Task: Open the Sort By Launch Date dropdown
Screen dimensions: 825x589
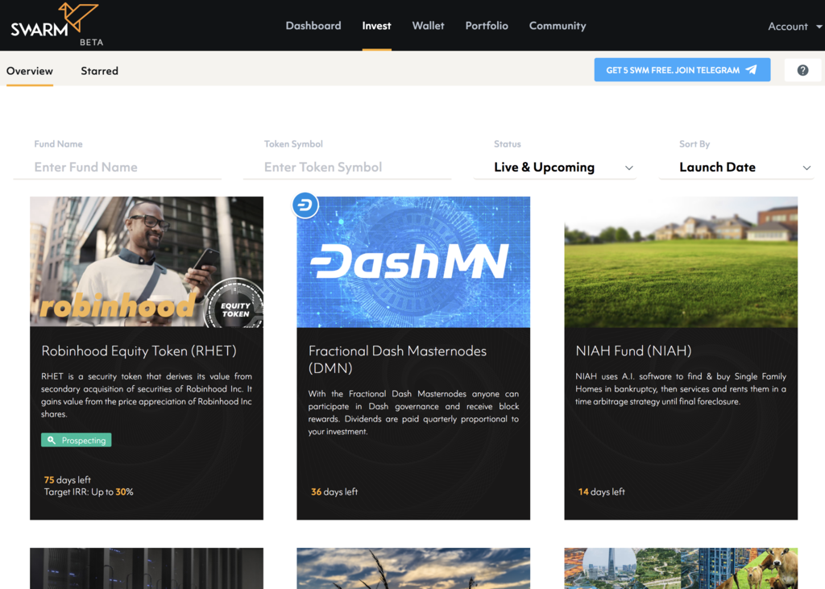Action: (x=736, y=168)
